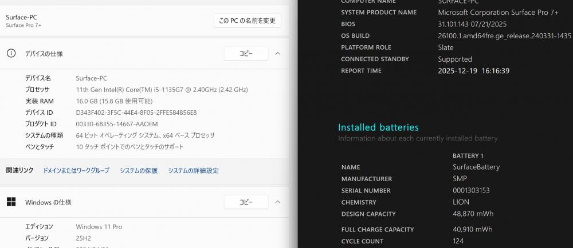Copy device specifications with コピー button
Screen dimensions: 573x248
click(x=246, y=54)
